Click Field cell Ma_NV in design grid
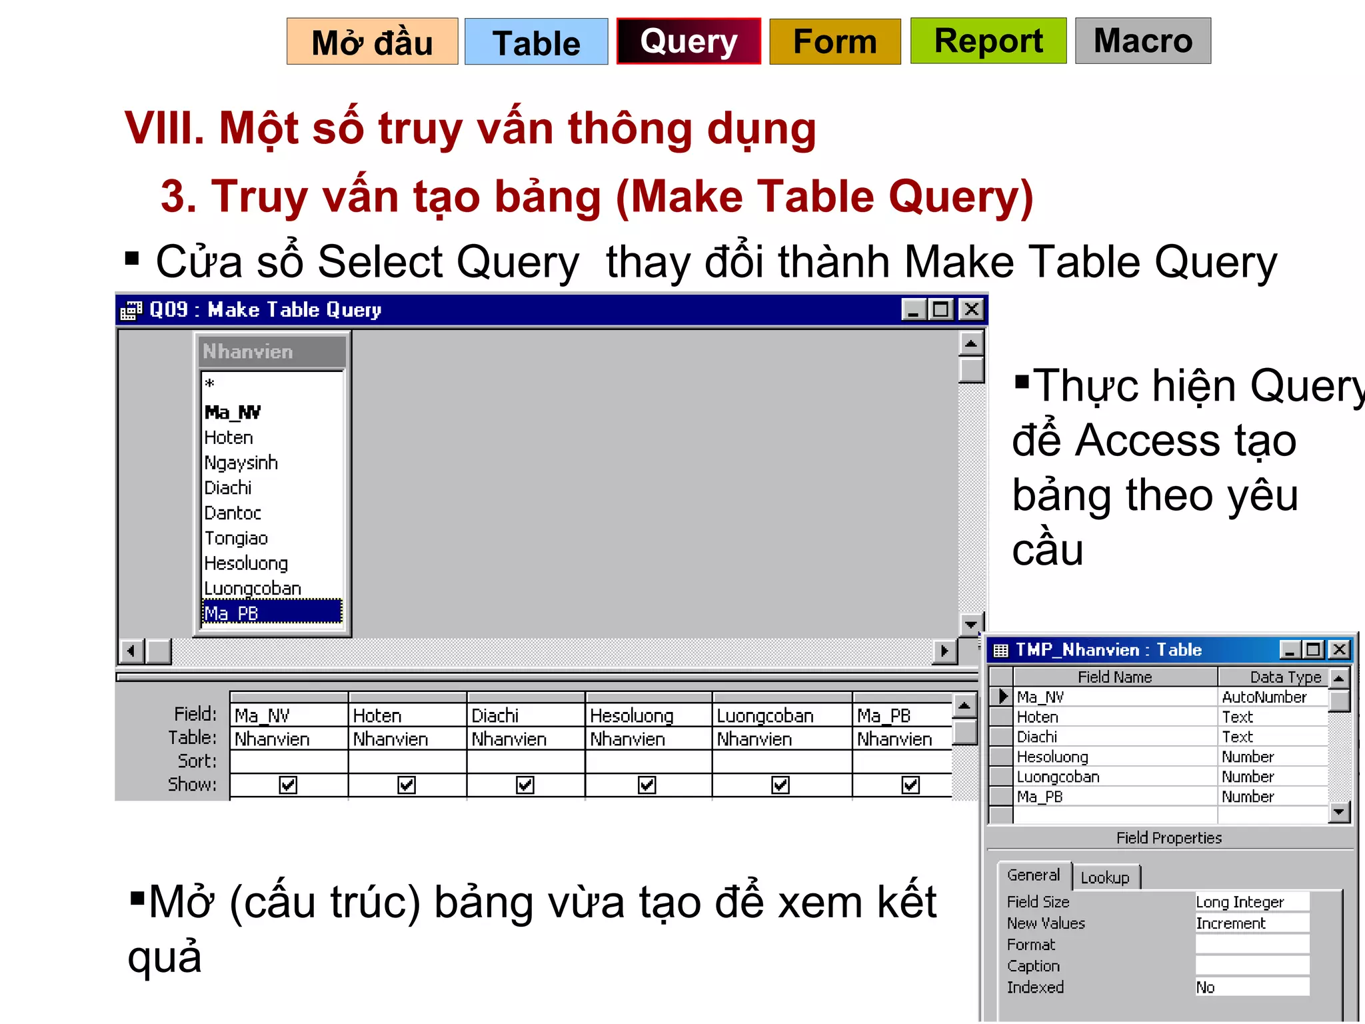1365x1024 pixels. pyautogui.click(x=289, y=715)
